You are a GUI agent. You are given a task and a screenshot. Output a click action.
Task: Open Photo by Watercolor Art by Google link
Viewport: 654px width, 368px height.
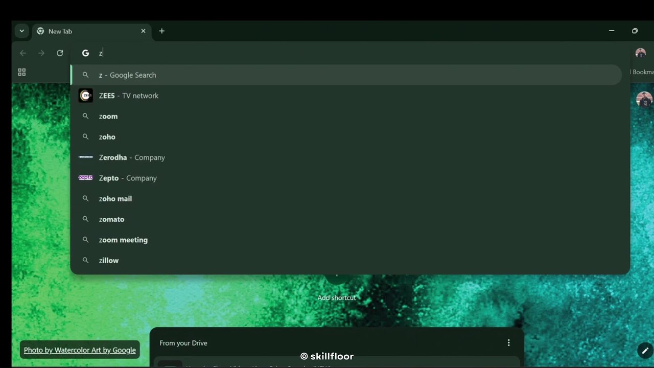pyautogui.click(x=80, y=350)
